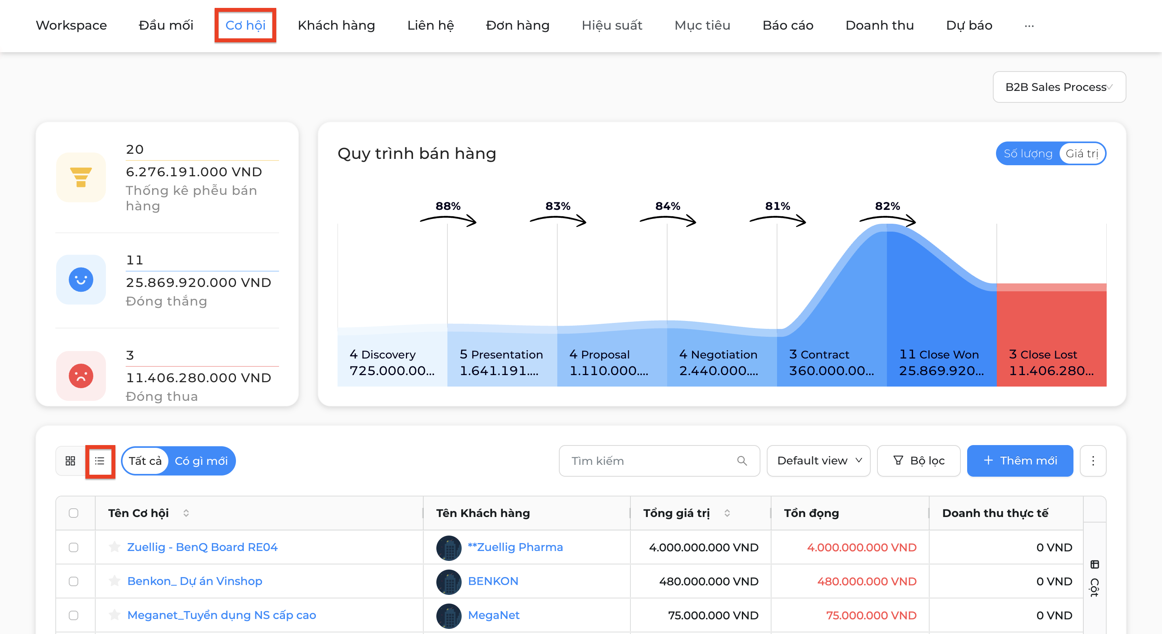
Task: Tick the checkbox for Zuellig BenQ row
Action: 74,547
